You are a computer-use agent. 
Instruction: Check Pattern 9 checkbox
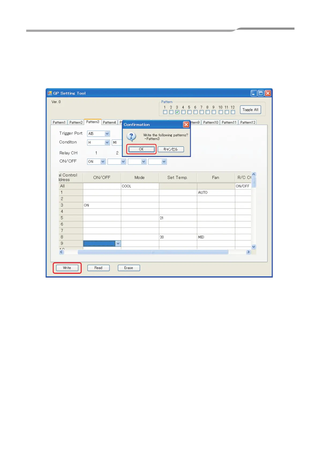(214, 112)
